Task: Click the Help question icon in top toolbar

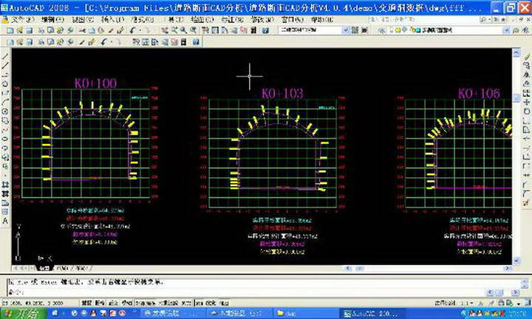Action: (x=265, y=30)
